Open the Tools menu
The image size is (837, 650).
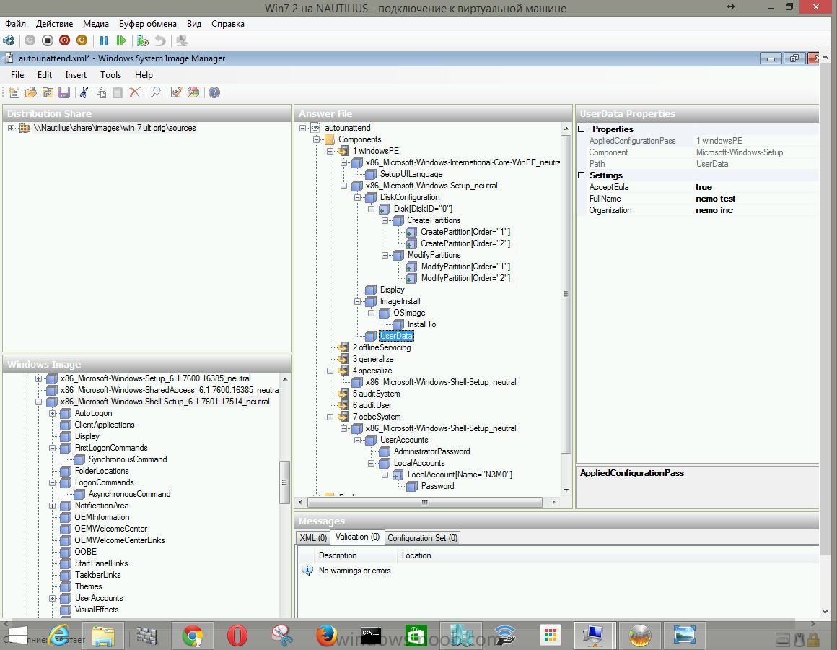point(110,75)
